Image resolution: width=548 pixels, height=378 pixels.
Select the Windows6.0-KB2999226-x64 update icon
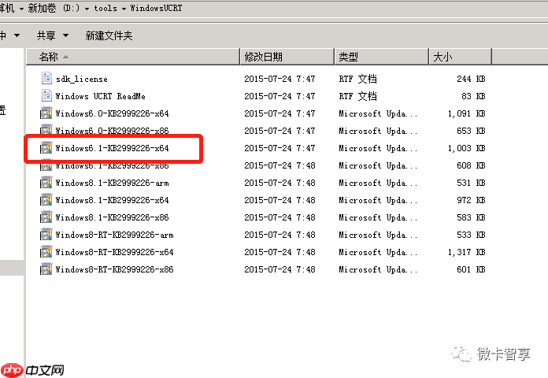pos(46,113)
